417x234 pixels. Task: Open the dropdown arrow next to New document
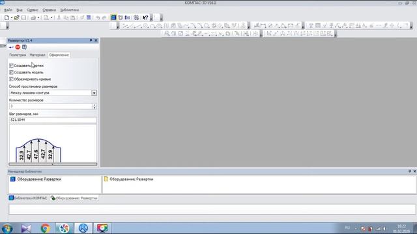click(x=12, y=18)
